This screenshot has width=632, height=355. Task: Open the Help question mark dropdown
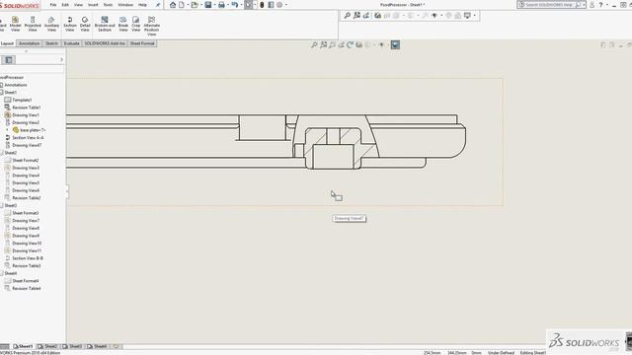point(607,5)
